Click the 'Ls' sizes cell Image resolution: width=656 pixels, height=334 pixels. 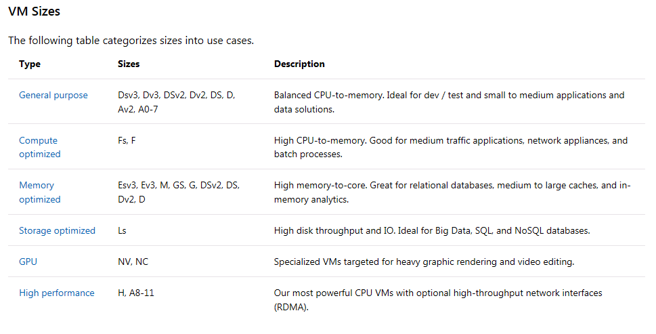pyautogui.click(x=123, y=230)
